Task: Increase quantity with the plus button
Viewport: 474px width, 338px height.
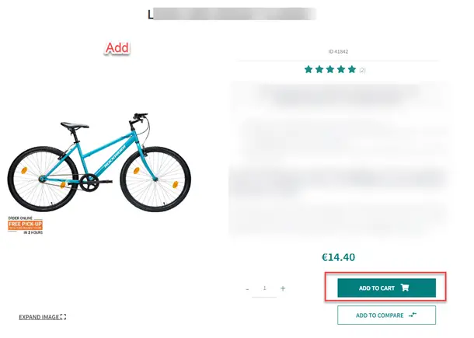Action: [283, 288]
